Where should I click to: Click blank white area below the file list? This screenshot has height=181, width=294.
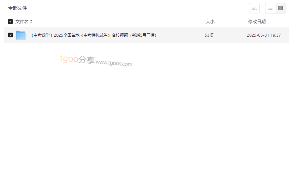coord(146,122)
